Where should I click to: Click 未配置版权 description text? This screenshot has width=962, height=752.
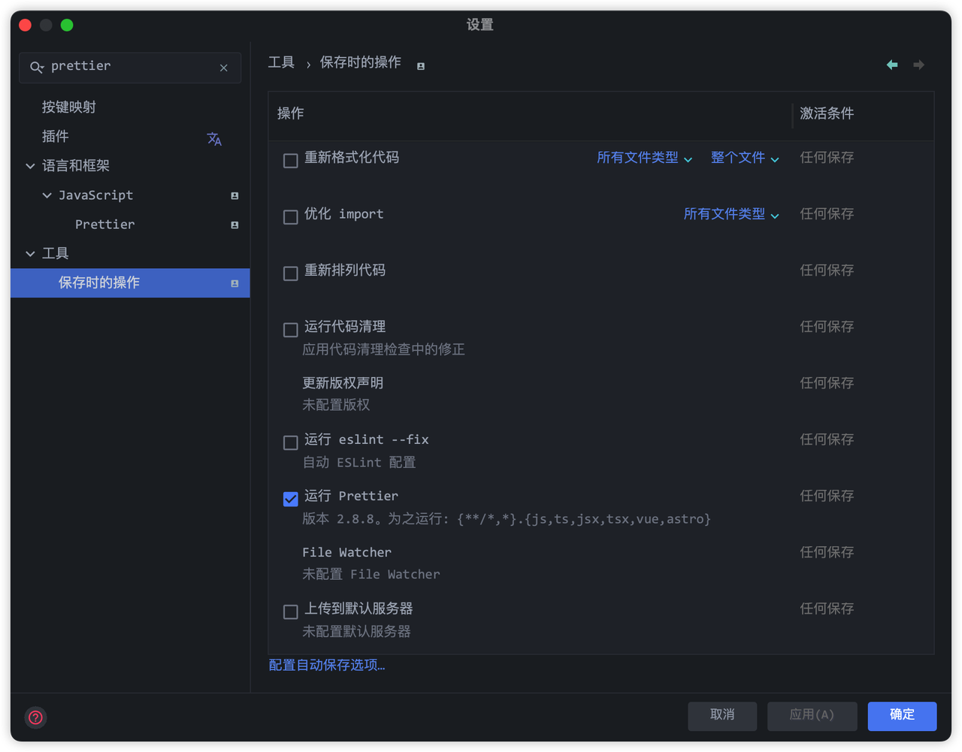336,405
